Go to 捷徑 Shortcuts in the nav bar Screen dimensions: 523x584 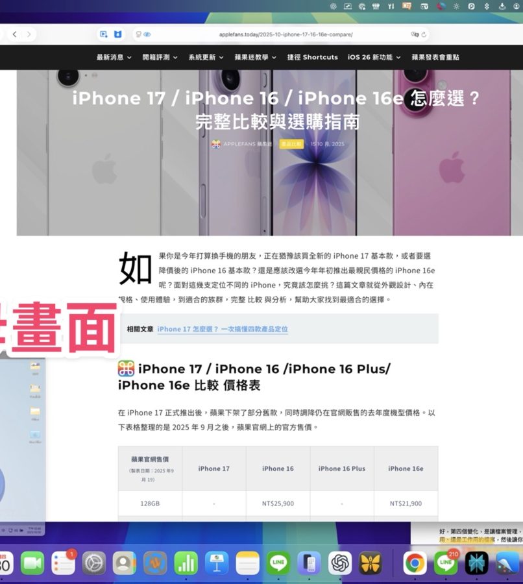click(312, 57)
